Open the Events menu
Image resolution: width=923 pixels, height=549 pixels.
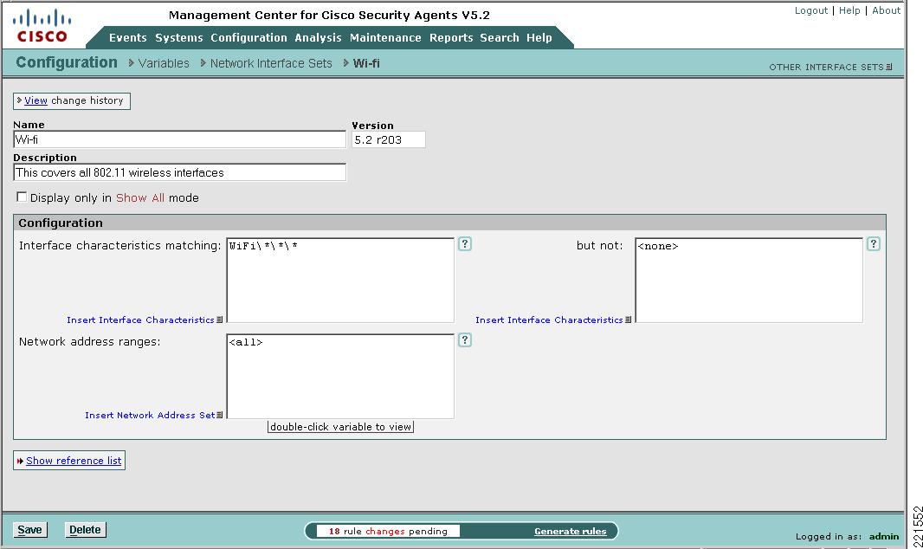pyautogui.click(x=128, y=37)
